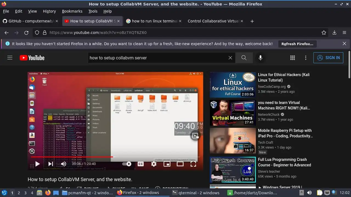Open tracking protection shield info
This screenshot has width=351, height=197.
(x=37, y=33)
